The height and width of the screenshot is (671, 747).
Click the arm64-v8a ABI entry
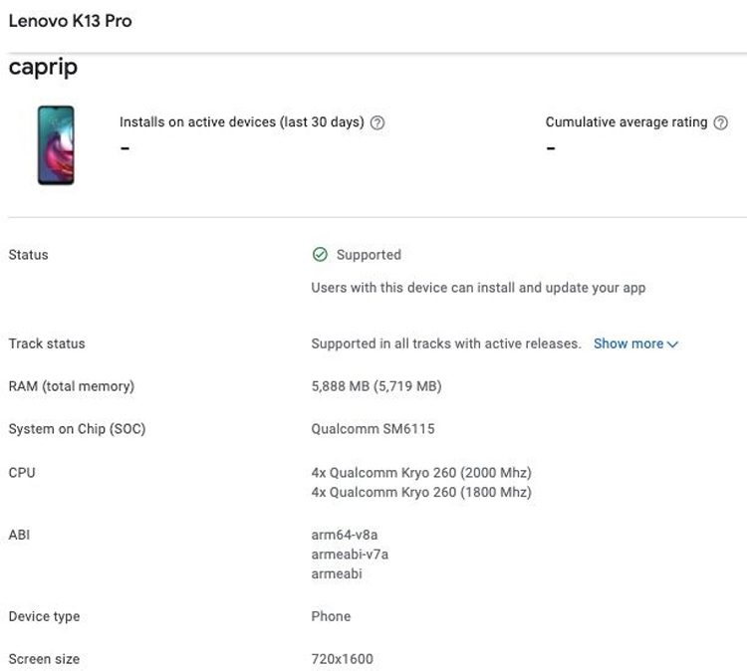[x=345, y=536]
